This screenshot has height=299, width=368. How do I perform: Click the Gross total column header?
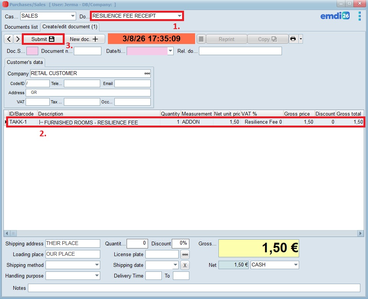(x=350, y=114)
